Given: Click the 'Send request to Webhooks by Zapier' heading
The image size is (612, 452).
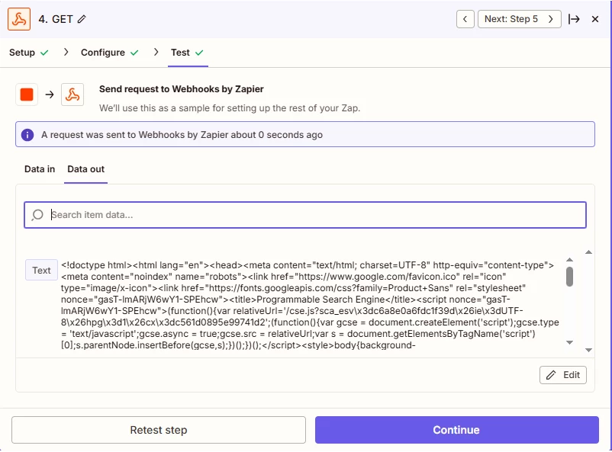Looking at the screenshot, I should pos(181,89).
